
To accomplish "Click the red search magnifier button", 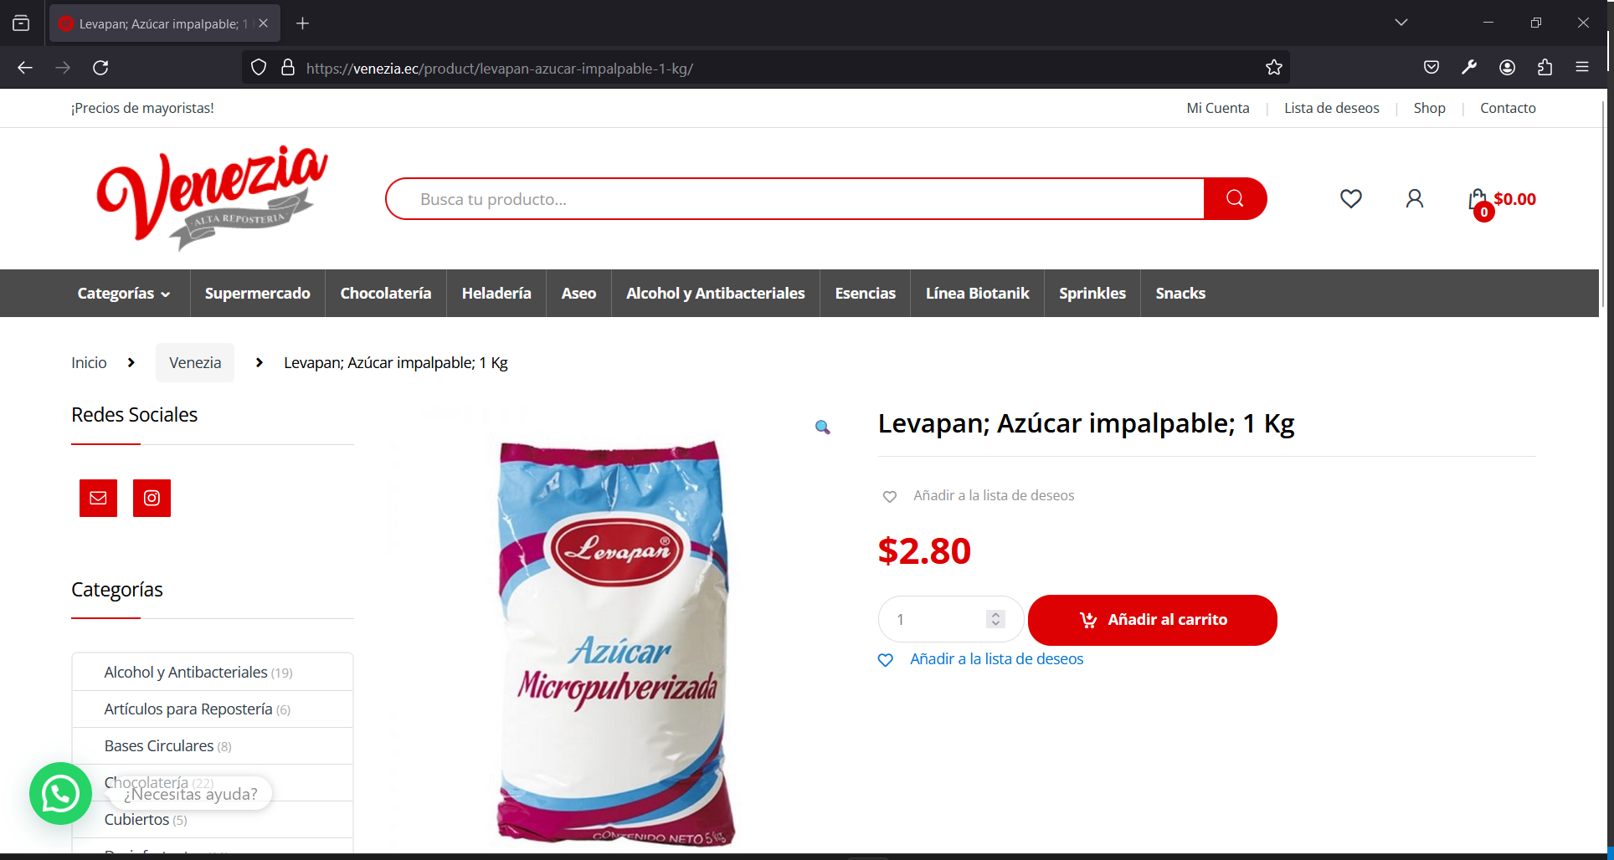I will tap(1235, 198).
